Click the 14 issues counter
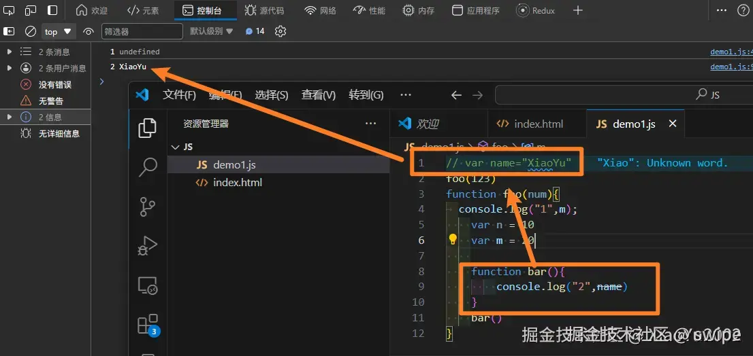The image size is (753, 356). tap(255, 31)
